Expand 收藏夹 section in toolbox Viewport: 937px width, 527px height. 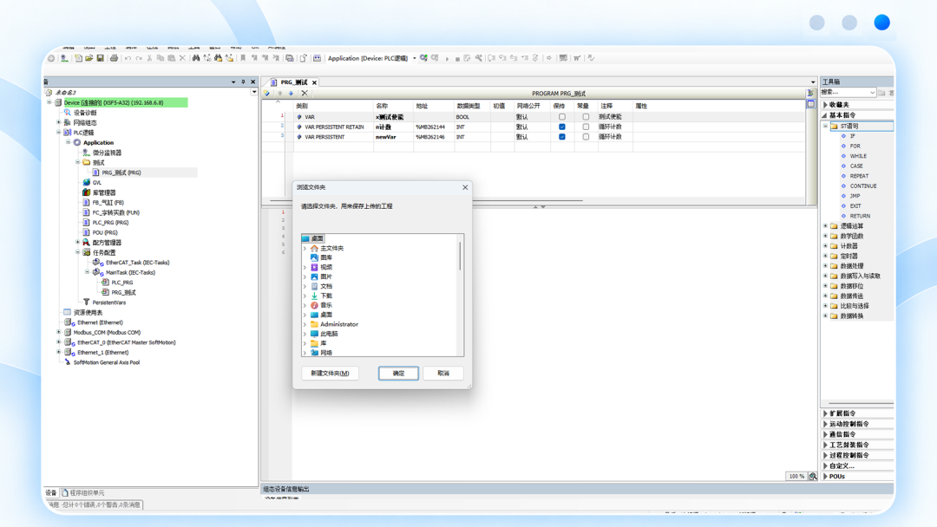pos(825,104)
